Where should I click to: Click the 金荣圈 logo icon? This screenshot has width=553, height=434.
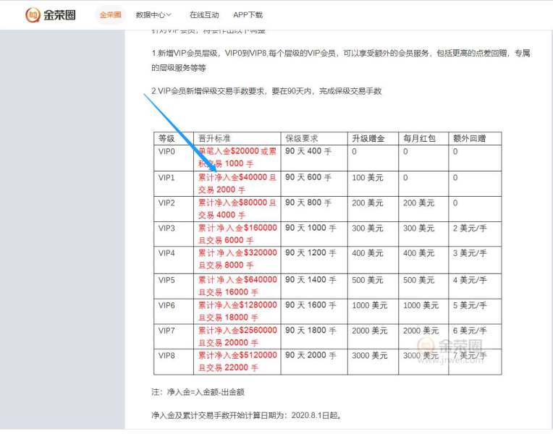33,14
